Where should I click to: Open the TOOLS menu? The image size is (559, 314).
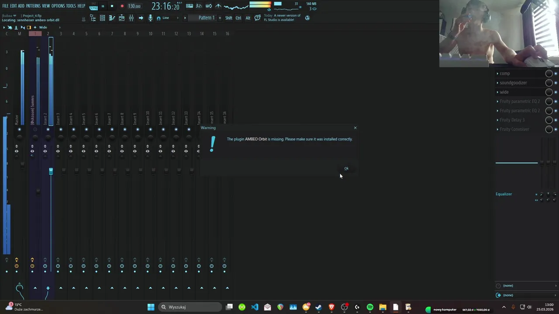pos(71,6)
